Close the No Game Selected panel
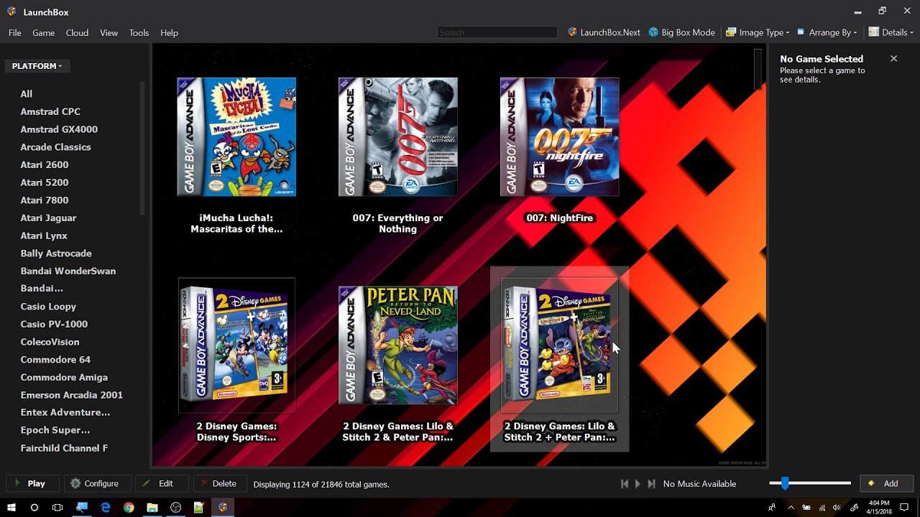Viewport: 920px width, 517px height. (x=893, y=59)
